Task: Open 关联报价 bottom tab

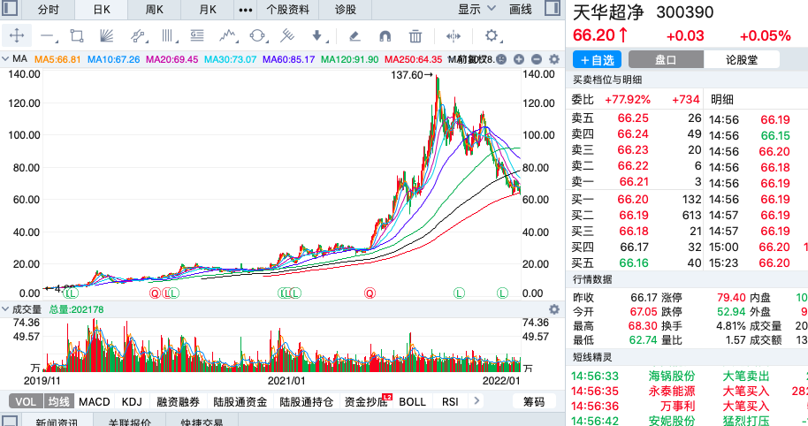Action: pos(129,422)
